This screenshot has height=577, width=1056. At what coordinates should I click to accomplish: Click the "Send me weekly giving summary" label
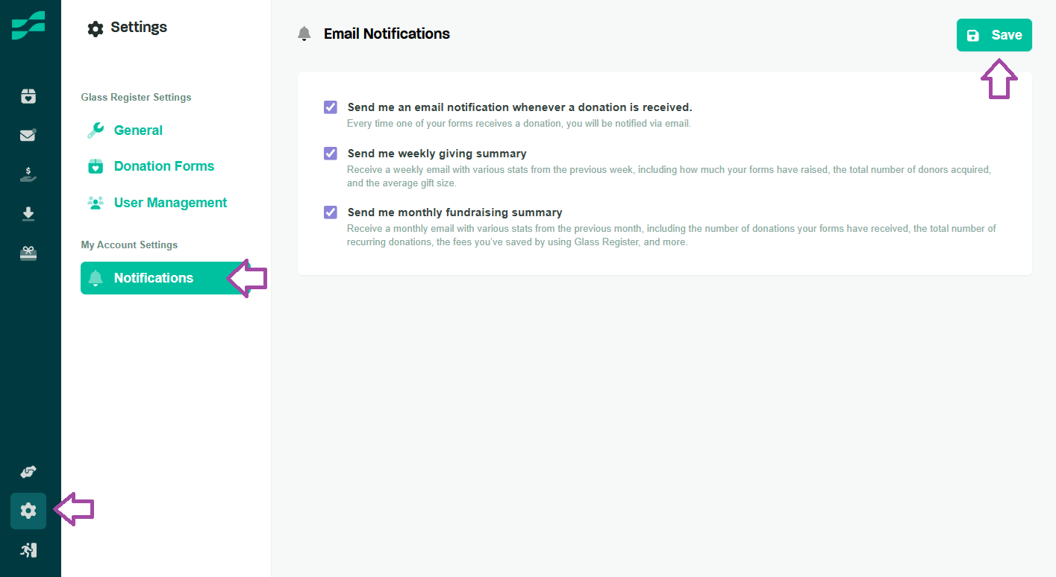(437, 154)
